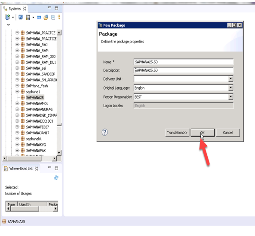The height and width of the screenshot is (236, 255).
Task: Click the Add System toolbar icon
Action: coord(7,17)
